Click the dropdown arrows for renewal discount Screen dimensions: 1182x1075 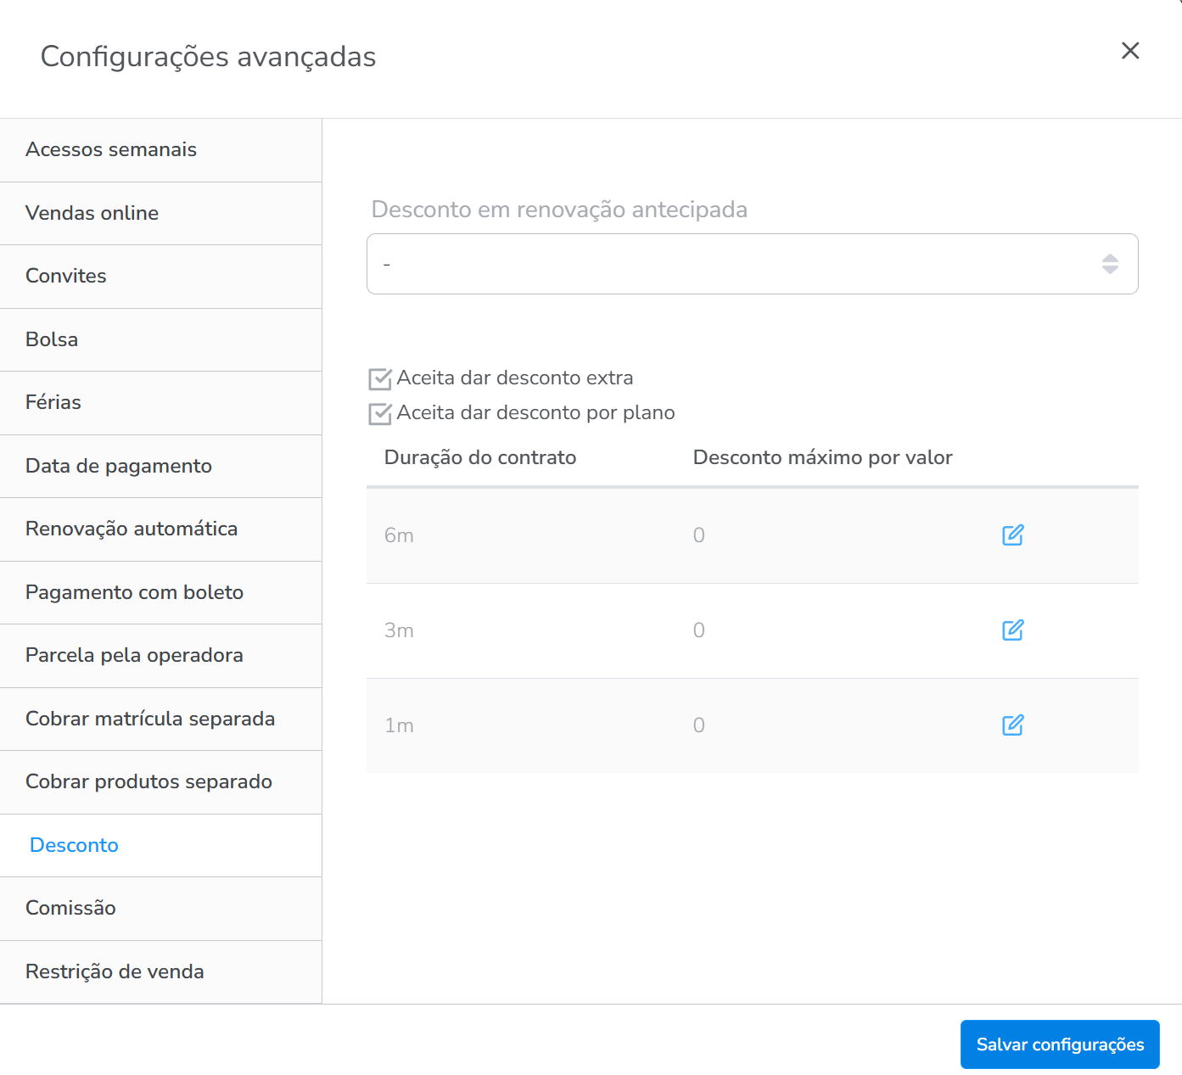pyautogui.click(x=1109, y=264)
